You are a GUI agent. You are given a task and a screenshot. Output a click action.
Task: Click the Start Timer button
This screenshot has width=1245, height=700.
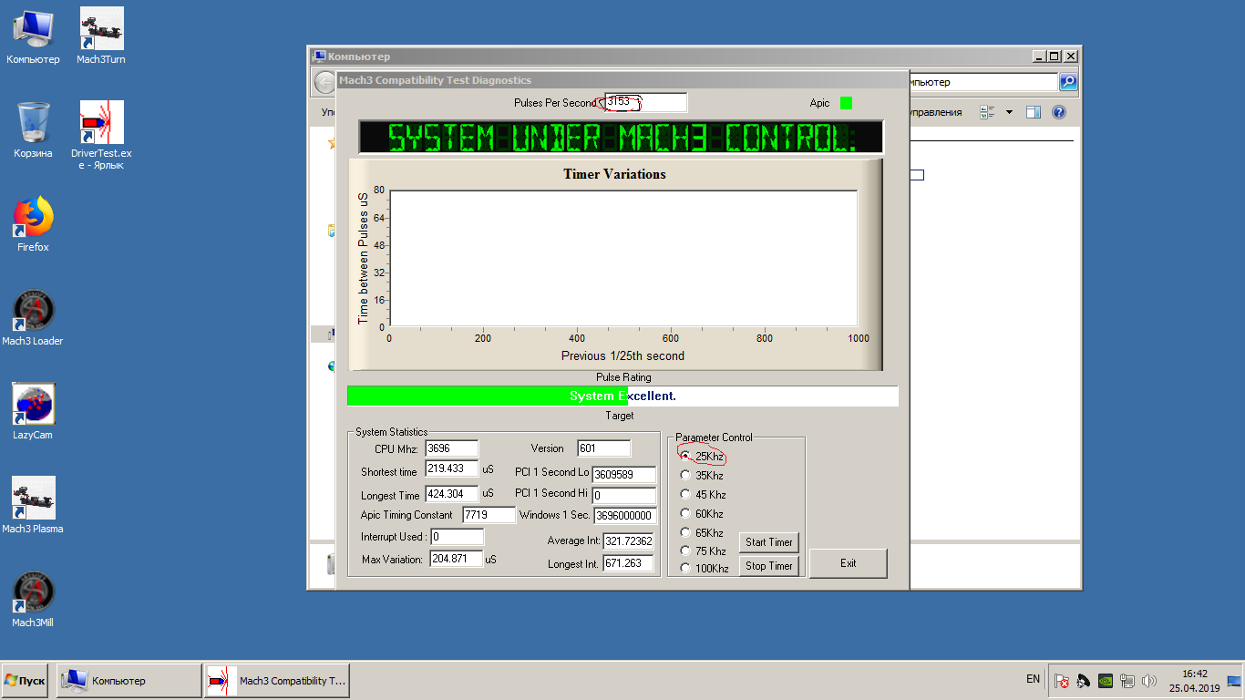point(769,542)
